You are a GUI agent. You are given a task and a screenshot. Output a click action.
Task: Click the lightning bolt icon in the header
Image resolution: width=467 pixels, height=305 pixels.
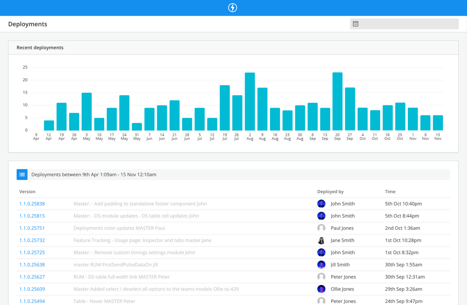point(233,7)
